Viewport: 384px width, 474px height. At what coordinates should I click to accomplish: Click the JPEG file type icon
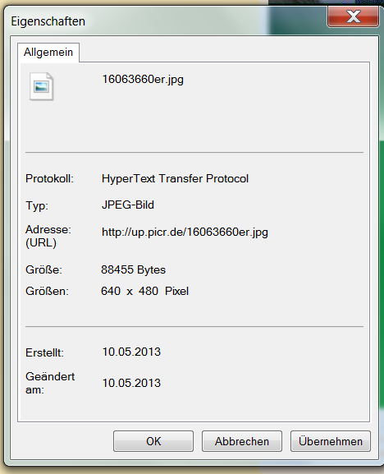coord(41,86)
